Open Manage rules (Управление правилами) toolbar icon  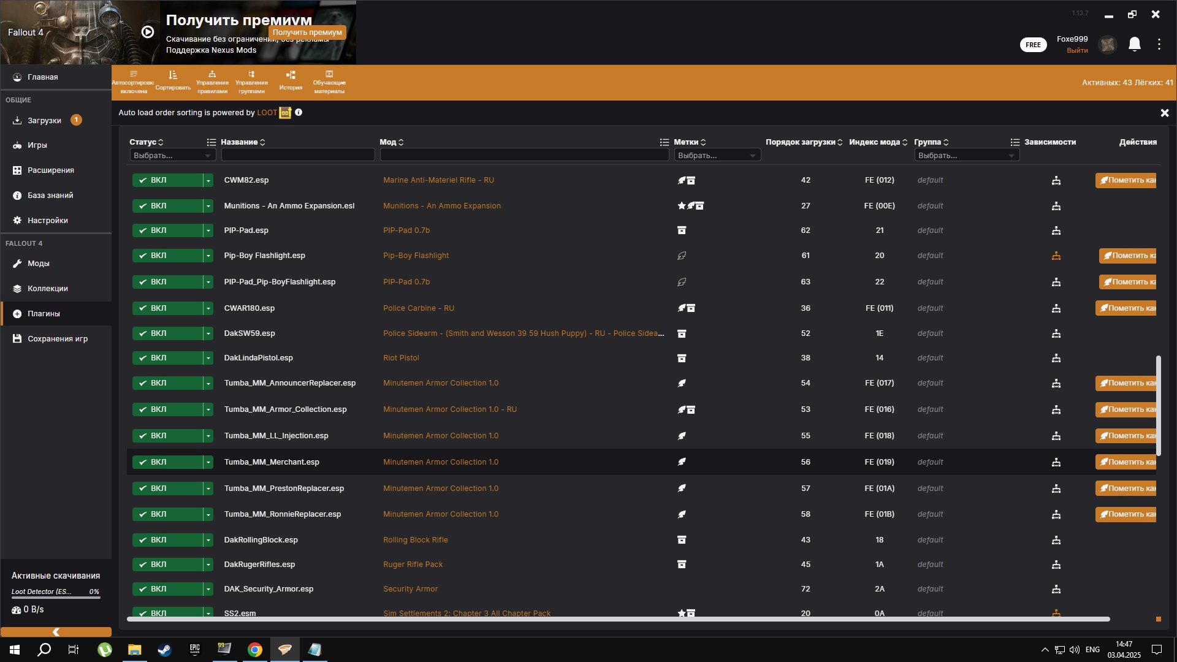pos(212,82)
